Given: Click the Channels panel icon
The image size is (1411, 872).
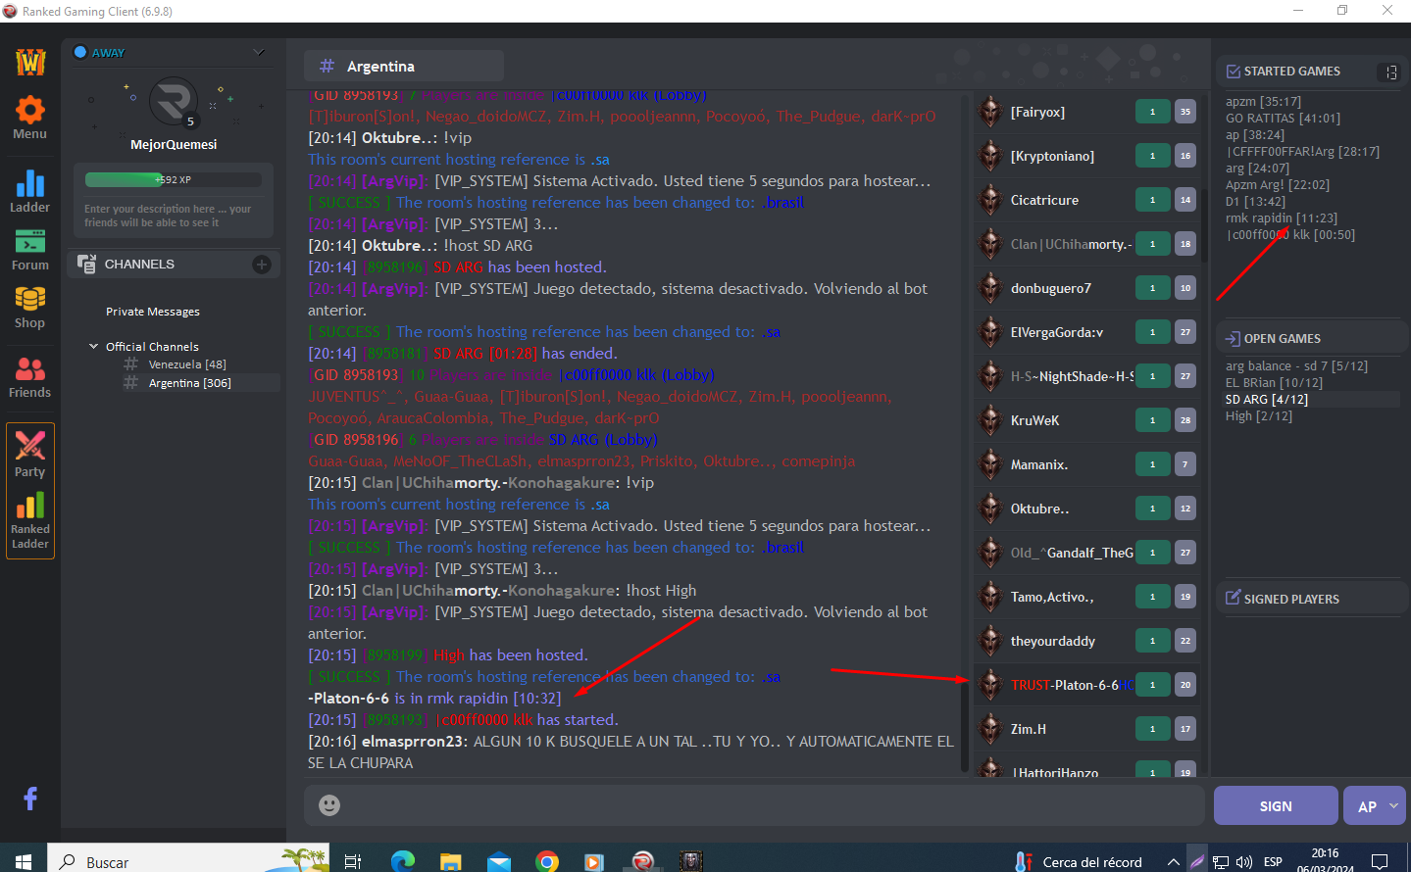Looking at the screenshot, I should (x=86, y=264).
